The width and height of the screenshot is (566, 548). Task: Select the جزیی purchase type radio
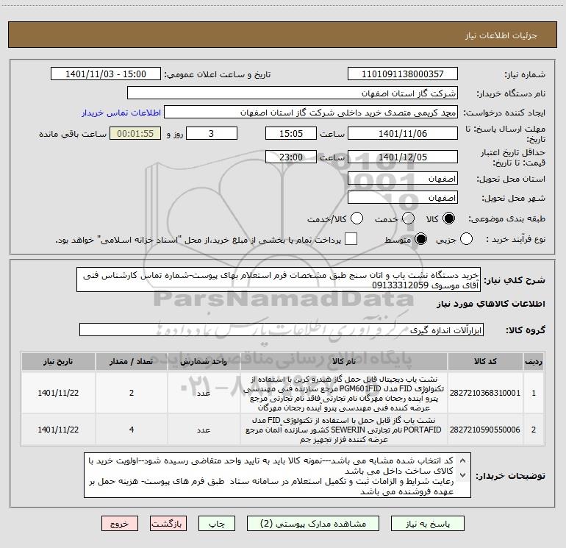point(466,239)
